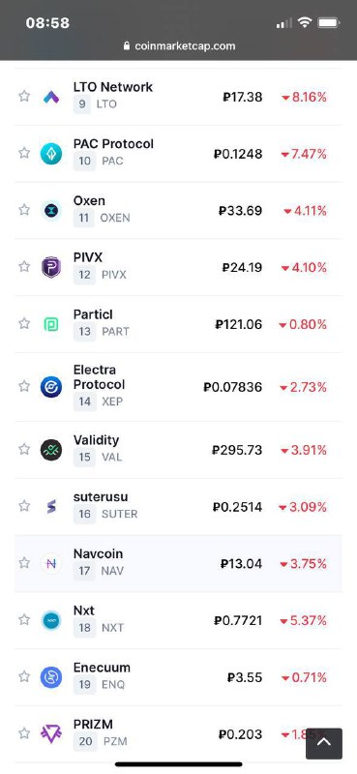Tap the PRIZM purple logo
357x774 pixels.
(x=51, y=734)
